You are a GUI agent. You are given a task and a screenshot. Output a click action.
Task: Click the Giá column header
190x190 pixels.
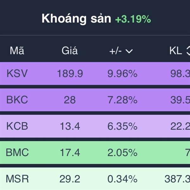[70, 51]
